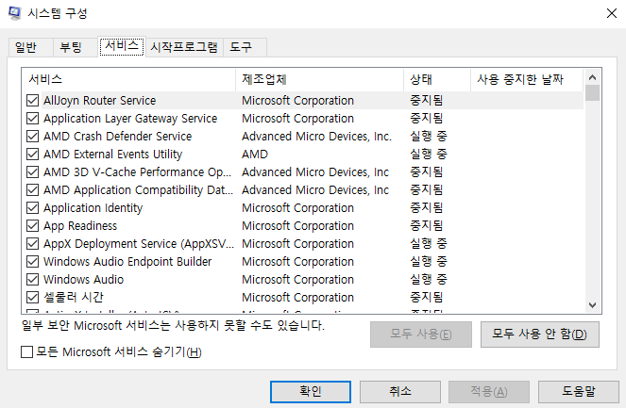This screenshot has width=626, height=408.
Task: Toggle App Readiness checkbox
Action: [32, 226]
